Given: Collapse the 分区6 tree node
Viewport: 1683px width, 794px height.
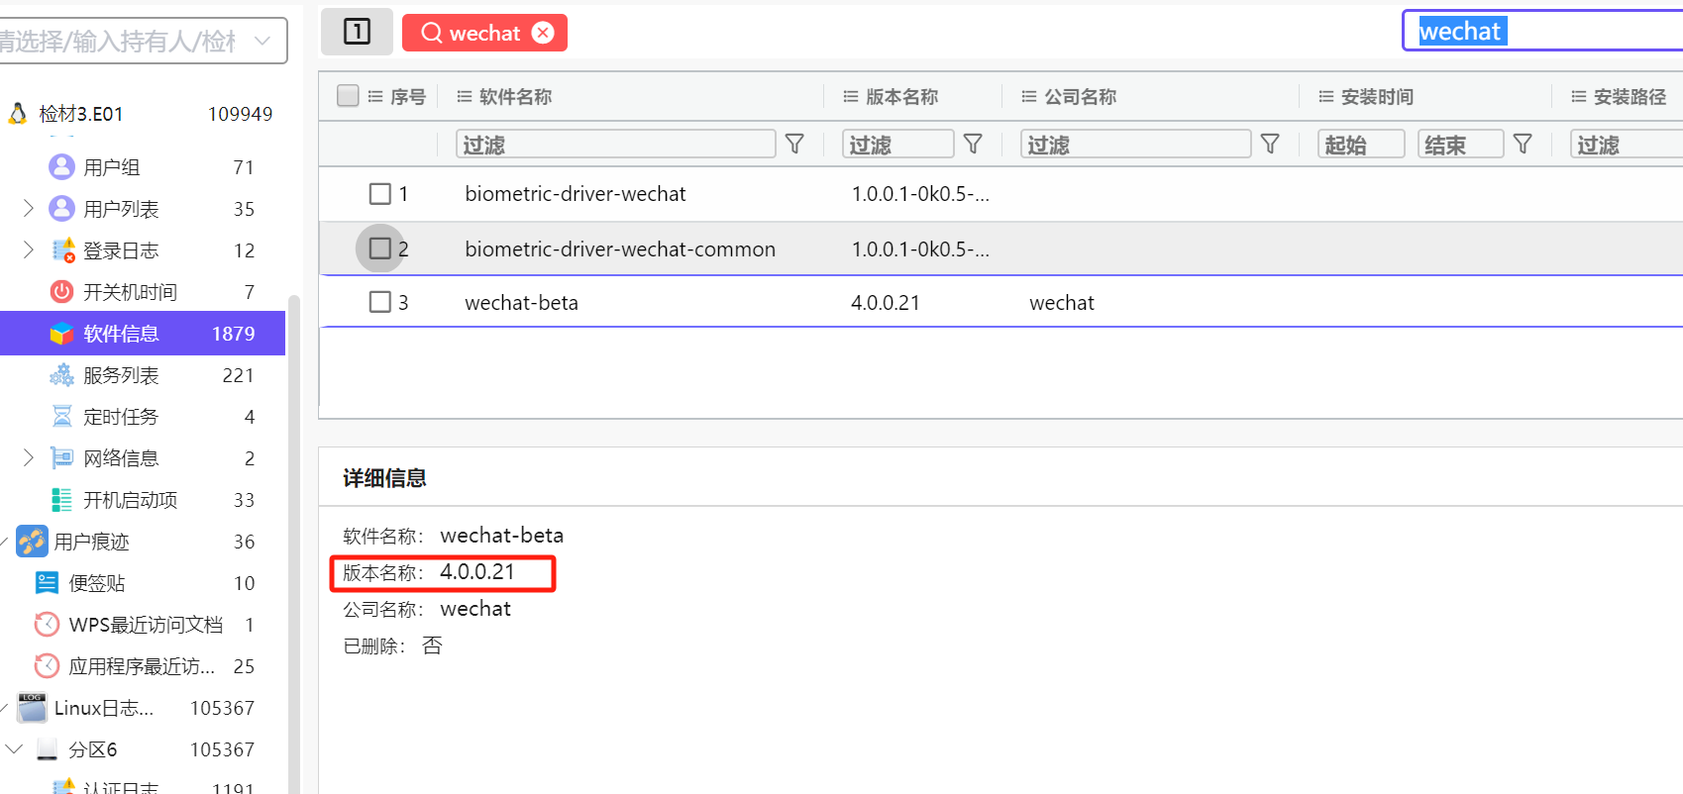Looking at the screenshot, I should click(14, 748).
